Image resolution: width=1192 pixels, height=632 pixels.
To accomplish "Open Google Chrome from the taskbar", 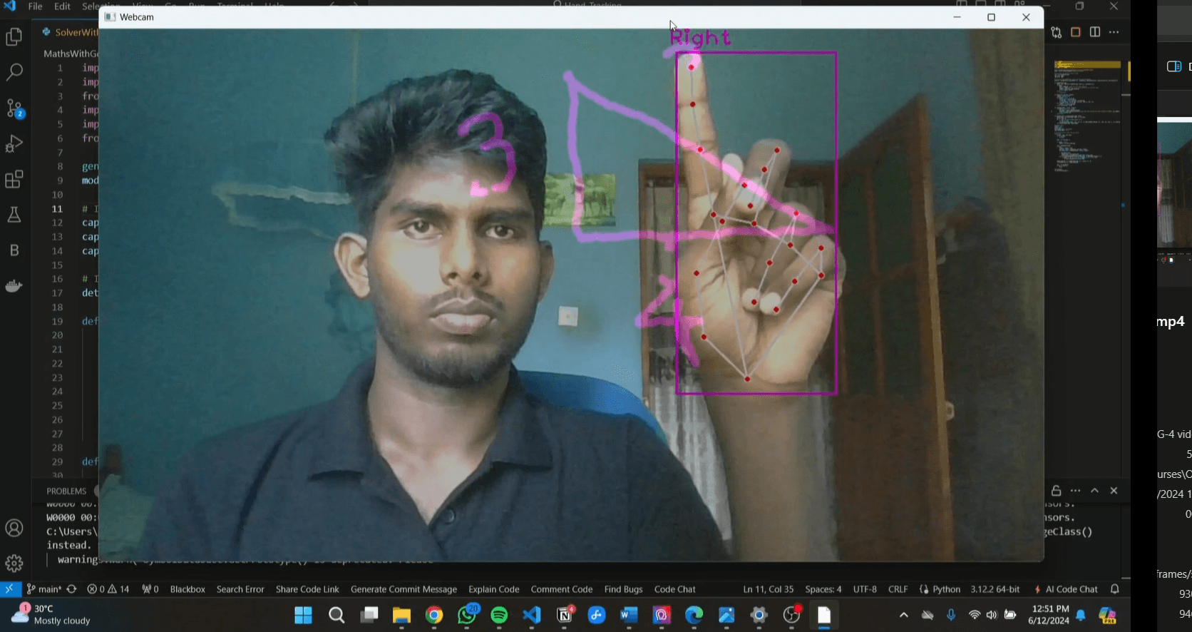I will pos(434,615).
